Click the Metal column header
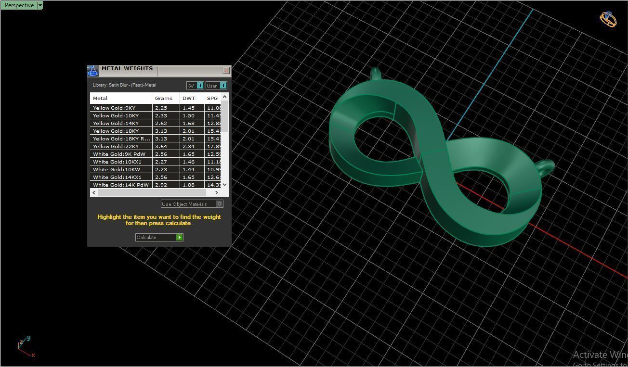 click(121, 98)
